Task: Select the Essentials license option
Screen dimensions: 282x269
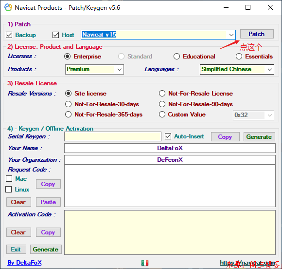Action: [x=239, y=57]
